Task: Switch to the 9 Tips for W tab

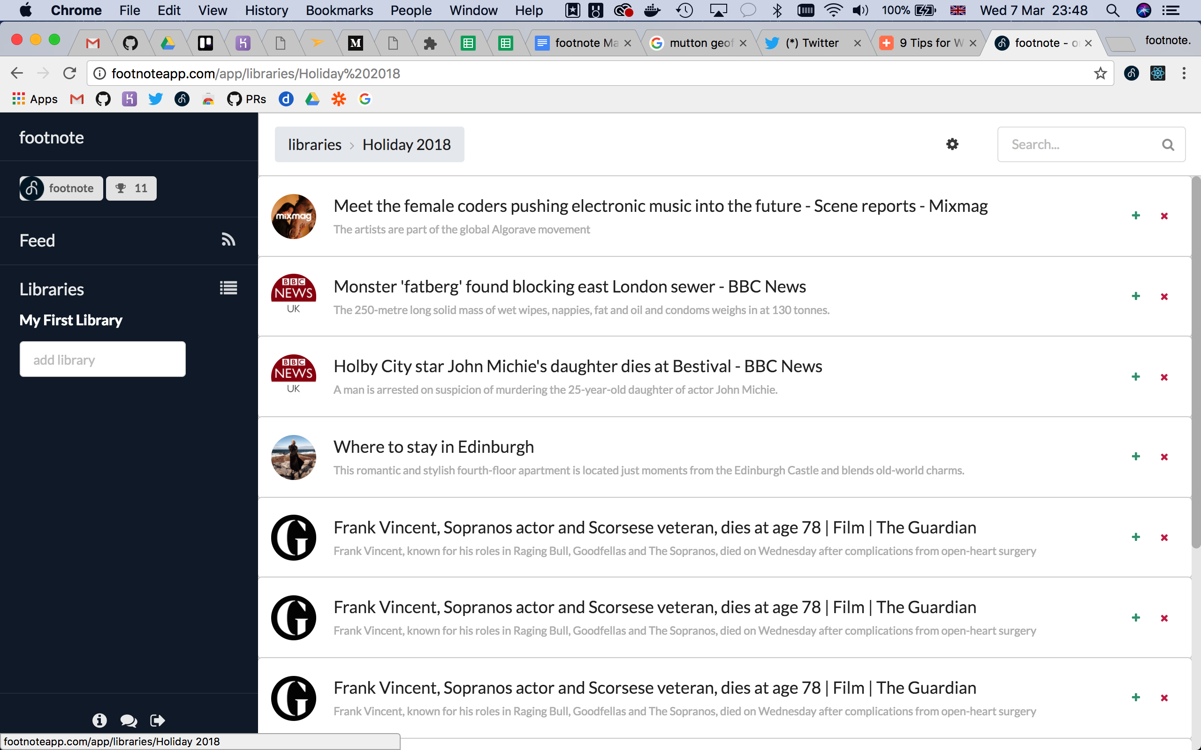Action: (928, 43)
